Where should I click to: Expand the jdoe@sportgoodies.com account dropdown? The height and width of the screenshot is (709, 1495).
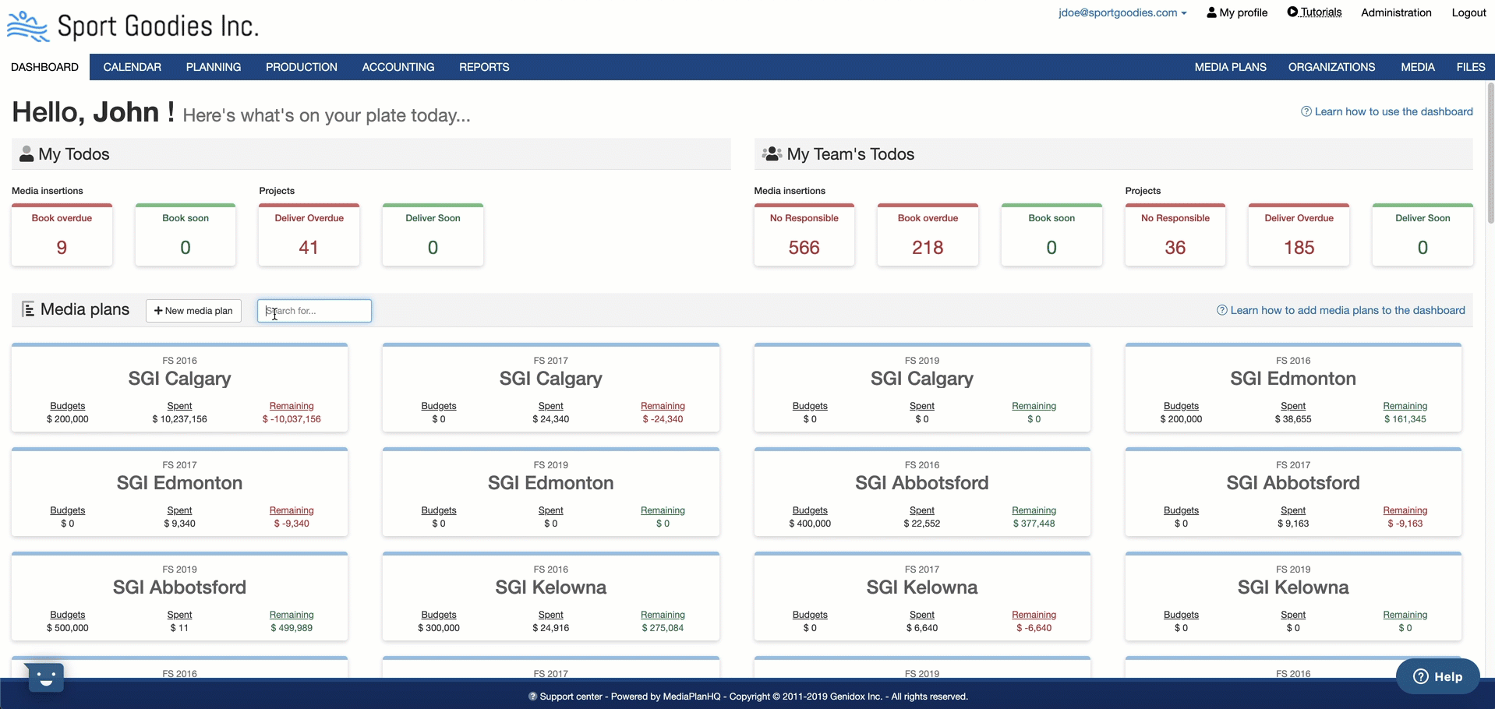(1122, 12)
